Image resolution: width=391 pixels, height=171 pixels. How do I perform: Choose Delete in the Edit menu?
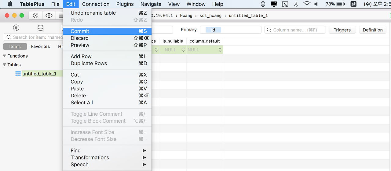(107, 96)
